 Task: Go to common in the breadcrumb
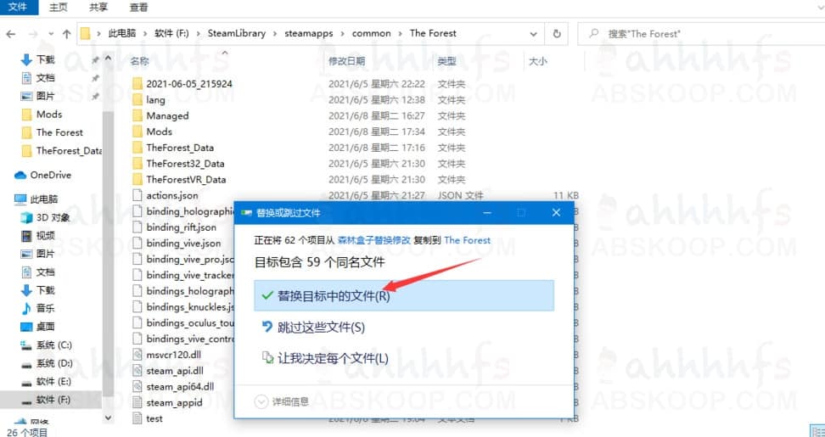372,33
